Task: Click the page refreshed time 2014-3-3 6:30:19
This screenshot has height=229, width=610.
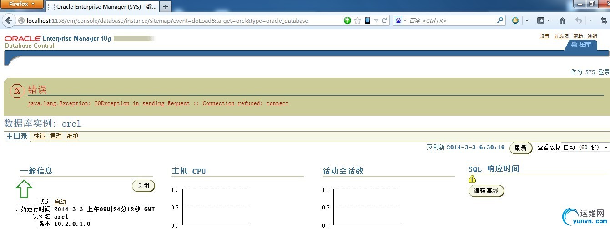Action: tap(476, 148)
